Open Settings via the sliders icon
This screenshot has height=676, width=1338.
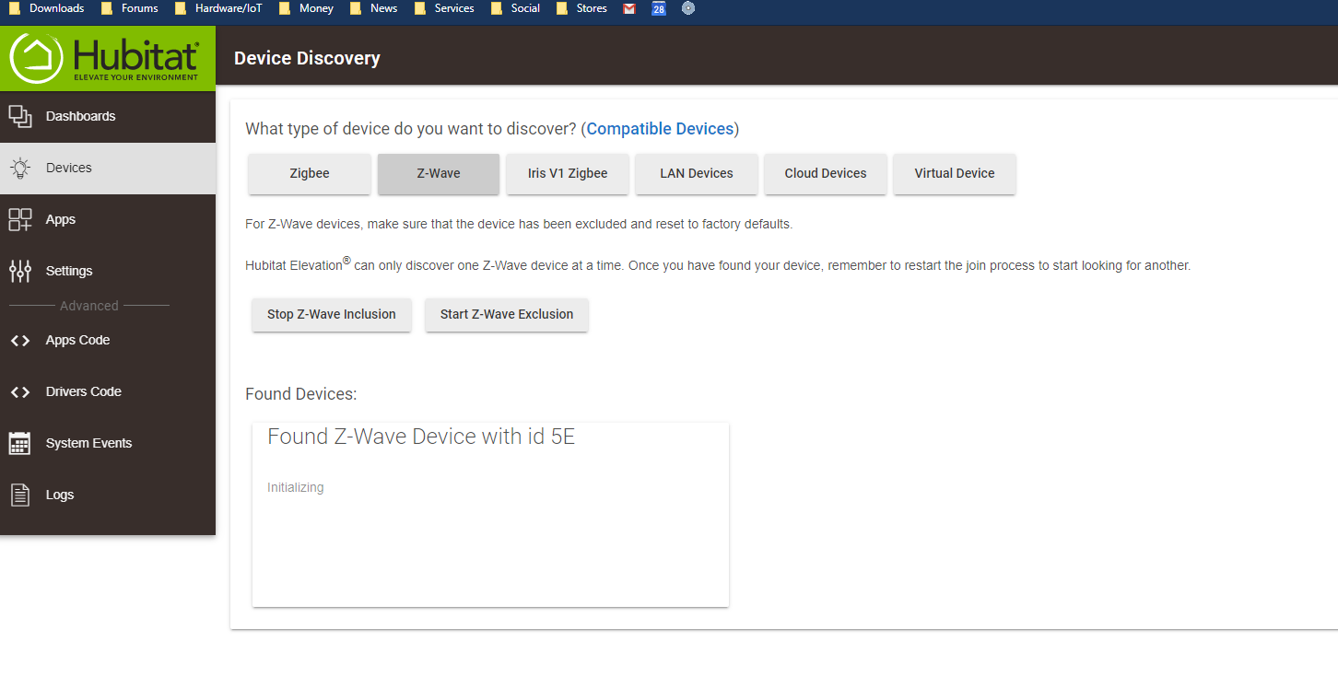click(20, 271)
